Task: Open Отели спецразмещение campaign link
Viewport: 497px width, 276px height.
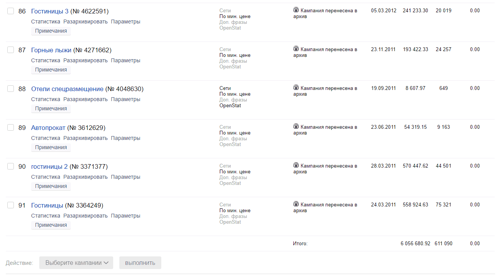Action: 67,89
